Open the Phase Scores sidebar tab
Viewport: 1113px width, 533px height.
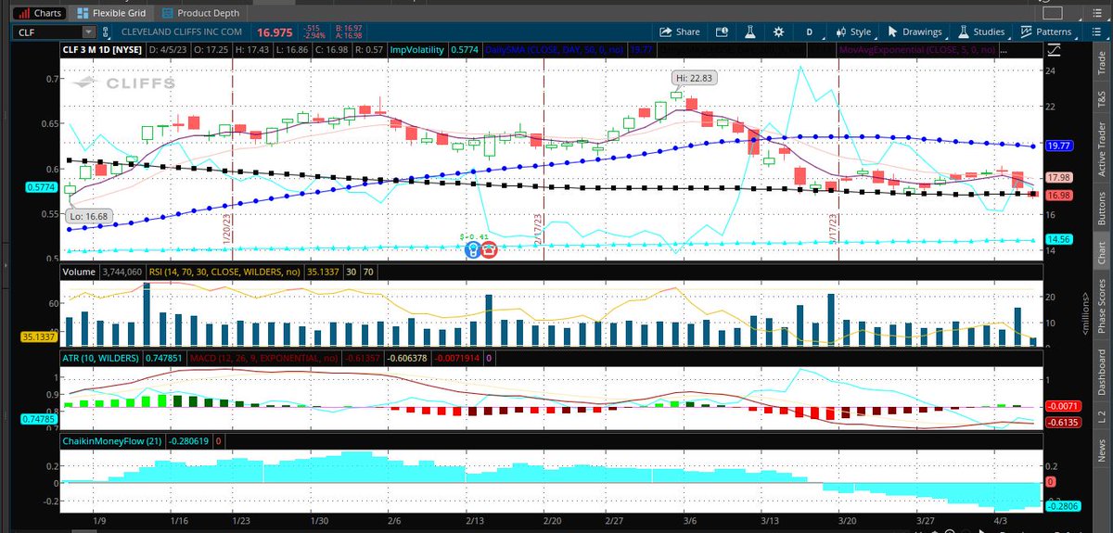pyautogui.click(x=1102, y=307)
